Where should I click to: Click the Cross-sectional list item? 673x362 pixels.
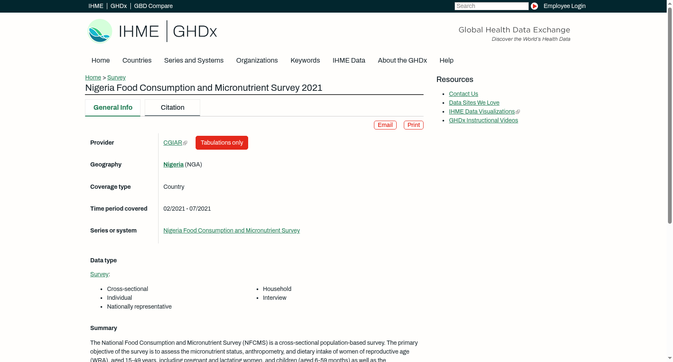coord(127,289)
